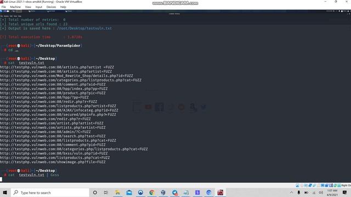Click the 'Total execution time' line
The height and width of the screenshot is (197, 351).
pos(41,37)
